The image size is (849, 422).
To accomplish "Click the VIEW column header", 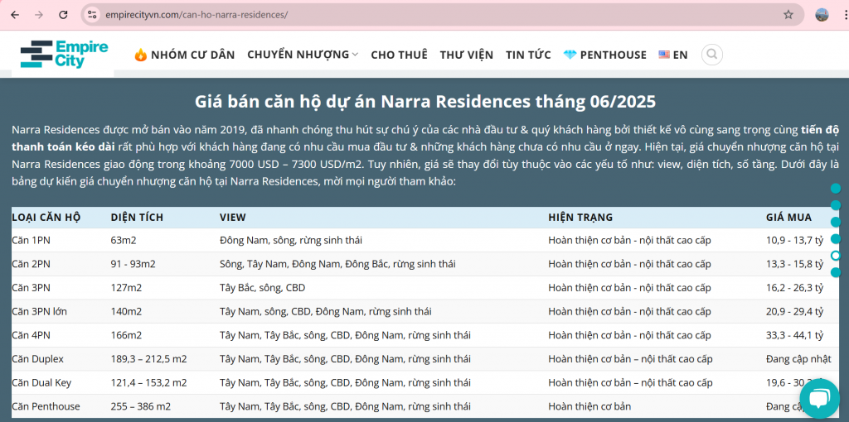I will (233, 218).
